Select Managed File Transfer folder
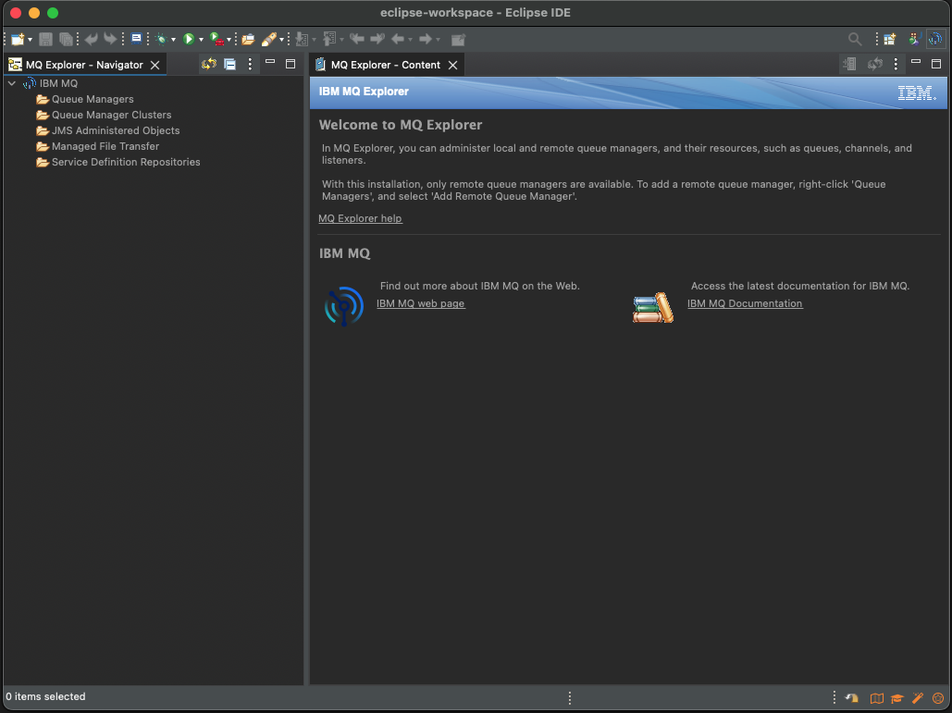The width and height of the screenshot is (952, 713). point(105,146)
